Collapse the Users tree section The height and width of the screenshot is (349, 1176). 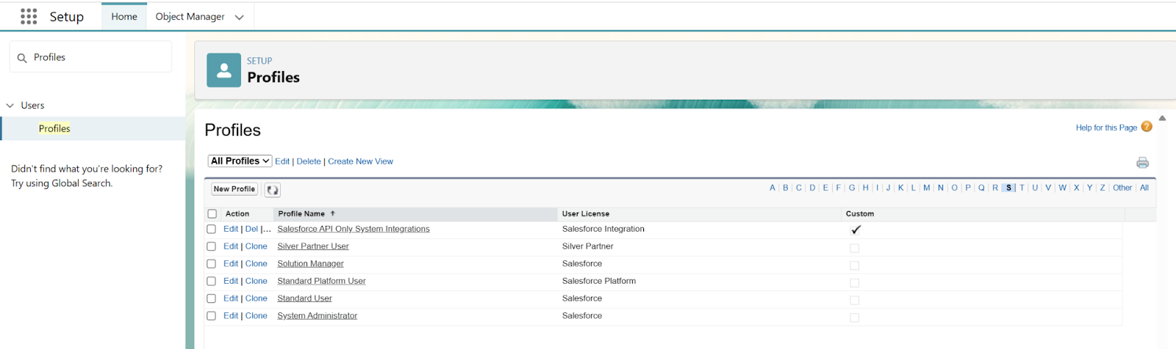pyautogui.click(x=10, y=106)
